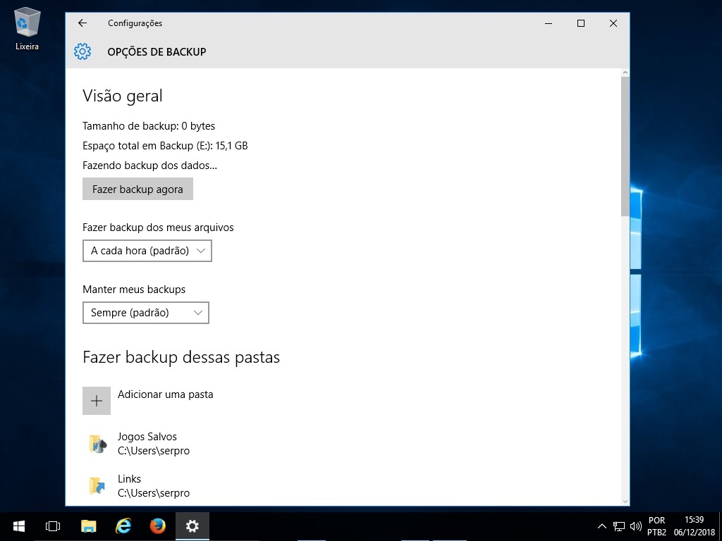Click the volume icon in system tray

point(635,526)
